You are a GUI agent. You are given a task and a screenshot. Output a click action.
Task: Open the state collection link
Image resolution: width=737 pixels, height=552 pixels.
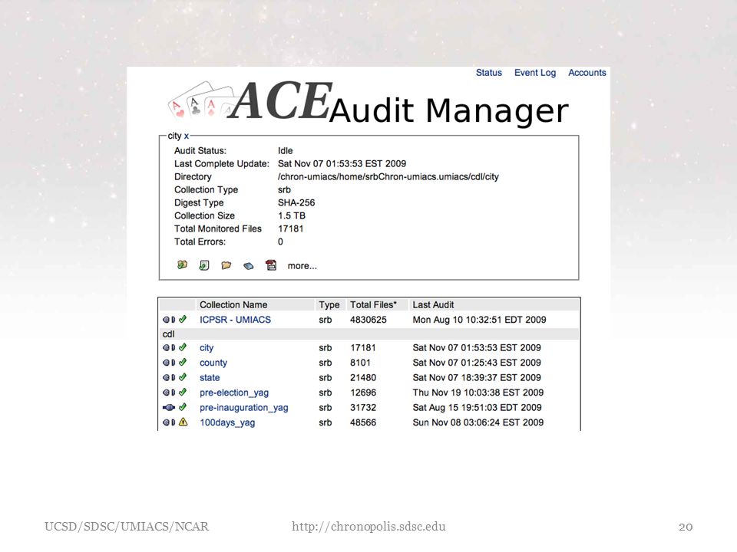210,378
